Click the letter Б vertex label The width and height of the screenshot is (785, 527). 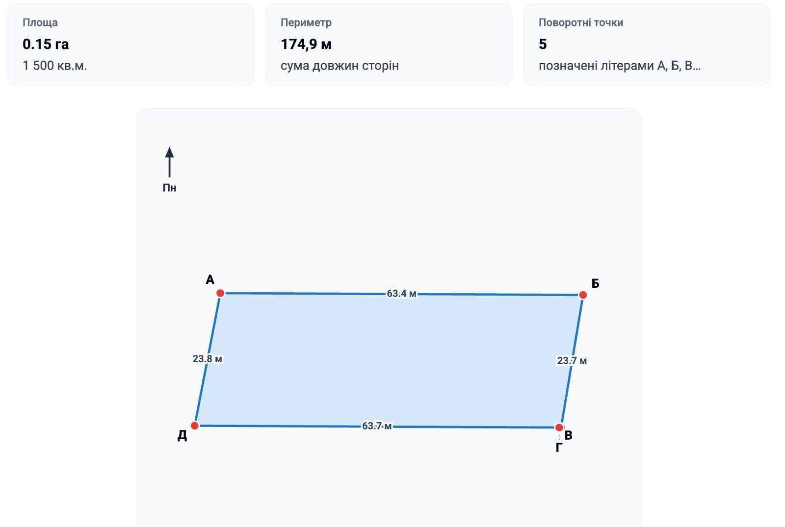[x=595, y=283]
